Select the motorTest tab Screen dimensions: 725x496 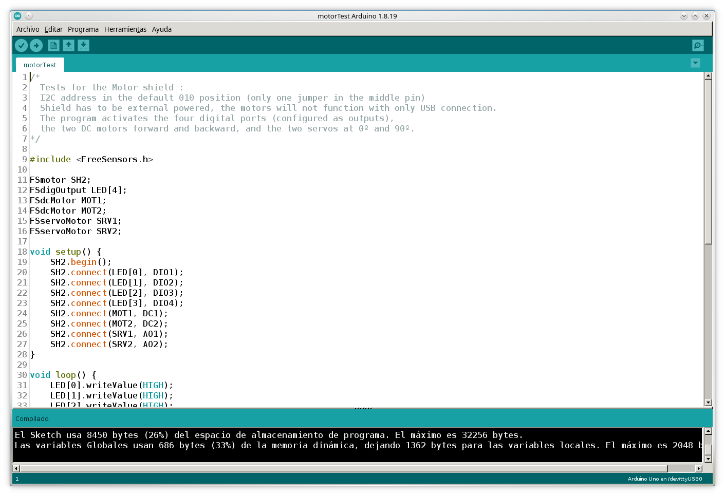click(x=40, y=65)
